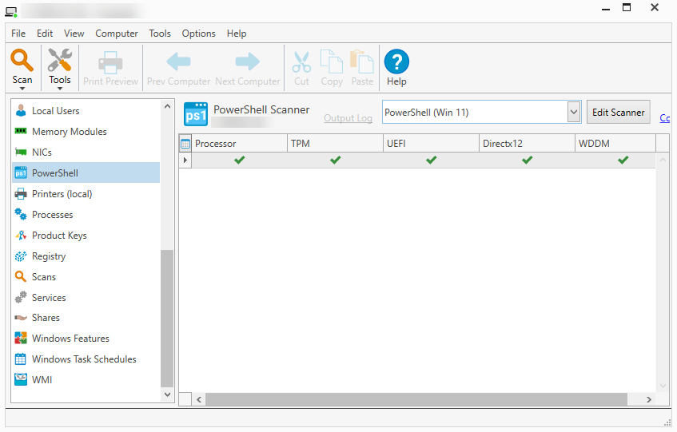Click the results horizontal scrollbar thumb
The image size is (677, 432).
(416, 399)
